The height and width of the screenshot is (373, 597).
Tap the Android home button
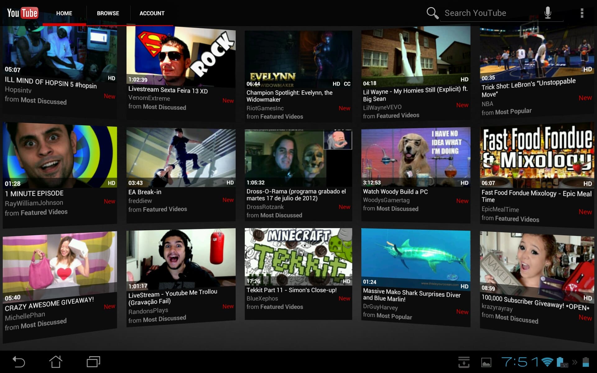point(56,362)
